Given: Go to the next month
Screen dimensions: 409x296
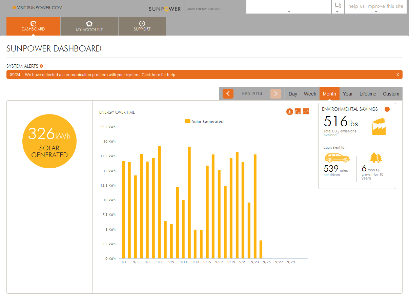Looking at the screenshot, I should coord(276,93).
